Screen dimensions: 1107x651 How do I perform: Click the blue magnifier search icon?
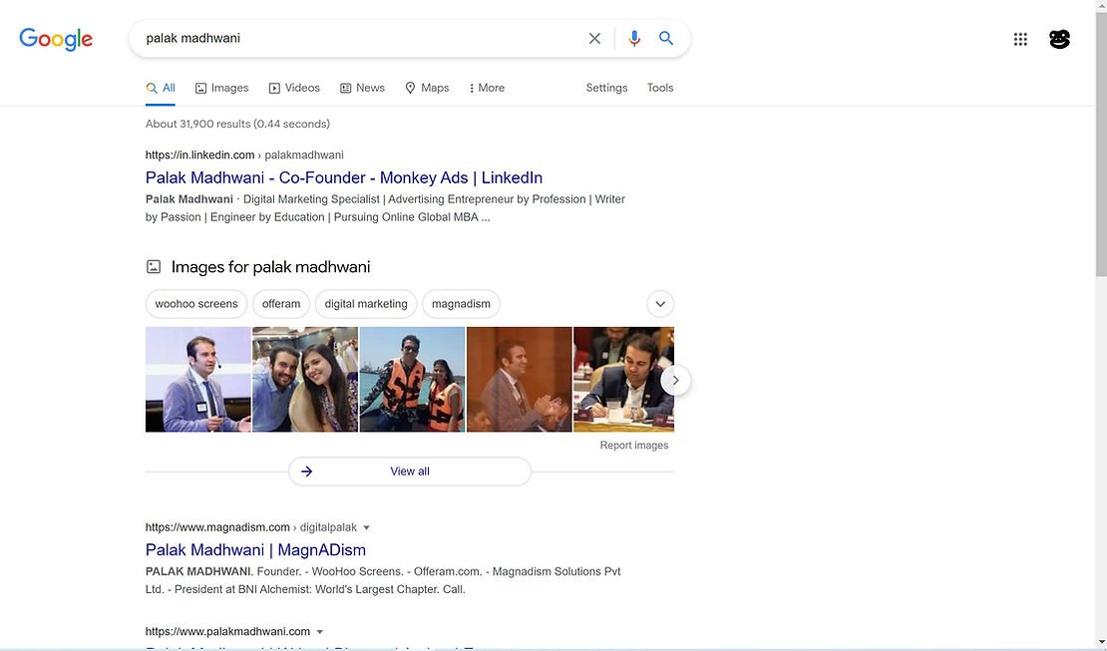coord(666,39)
